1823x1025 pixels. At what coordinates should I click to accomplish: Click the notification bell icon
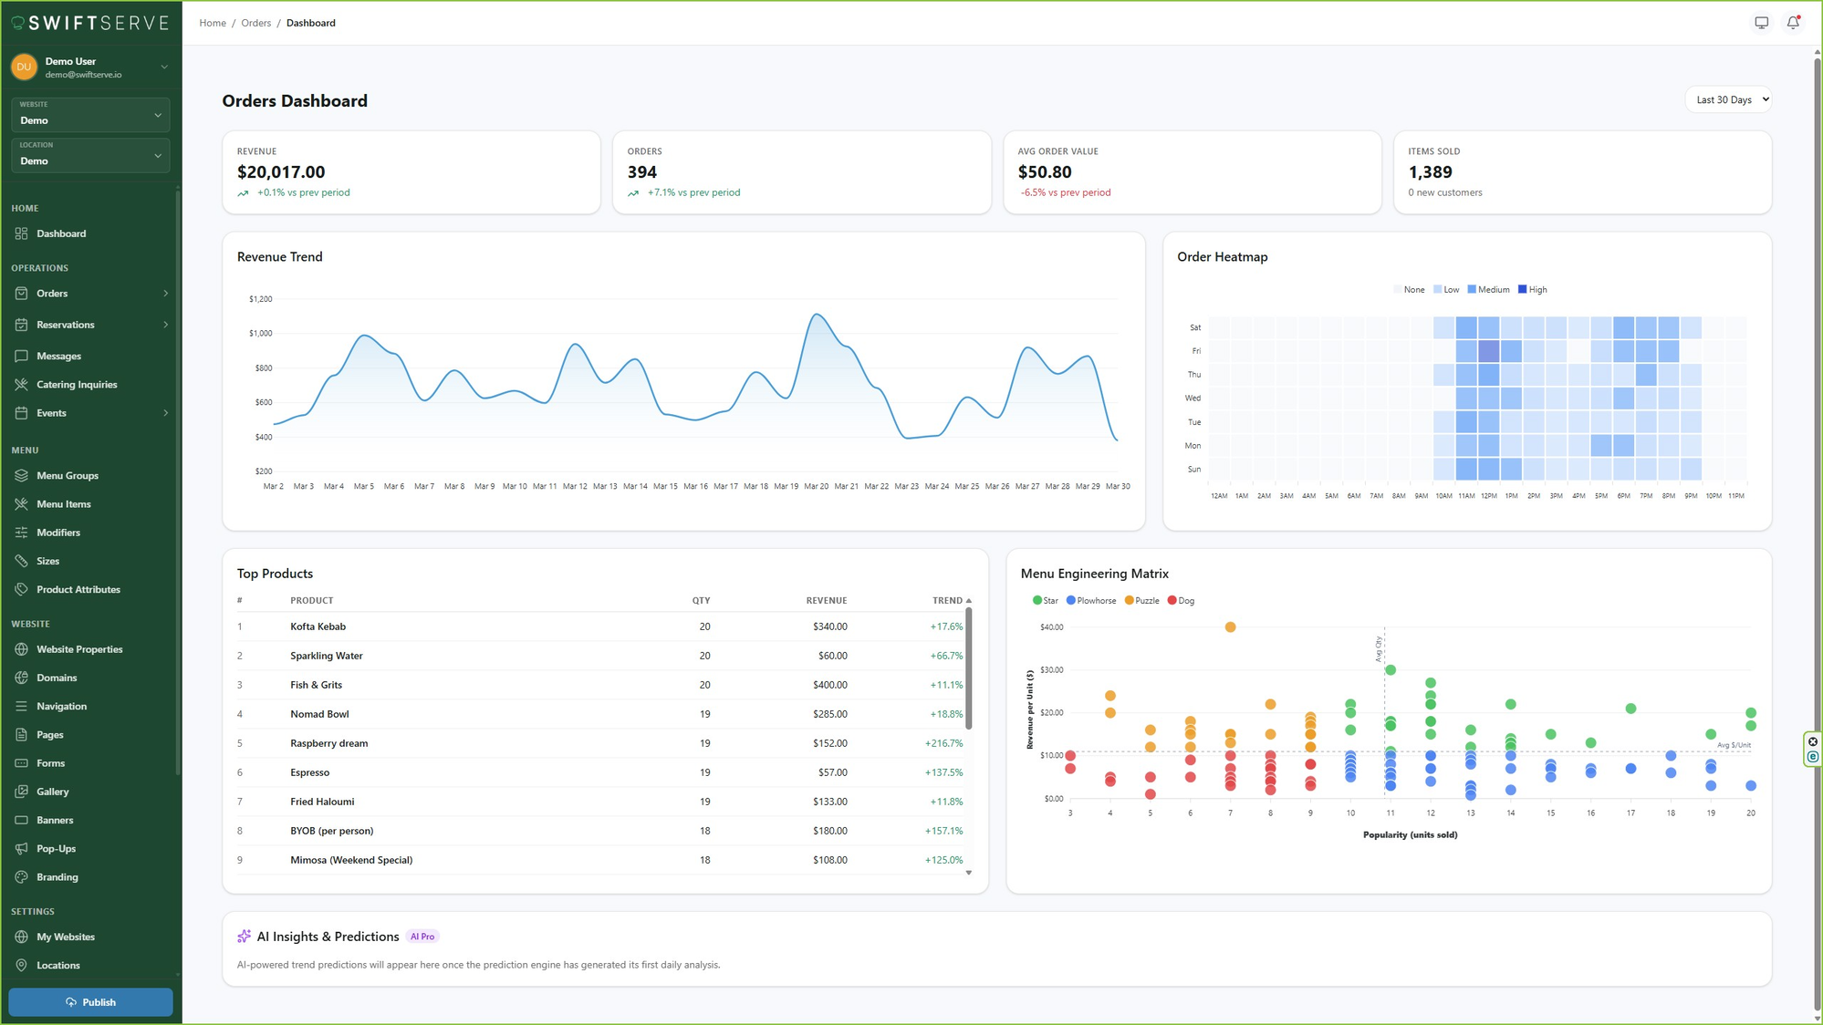[1792, 22]
